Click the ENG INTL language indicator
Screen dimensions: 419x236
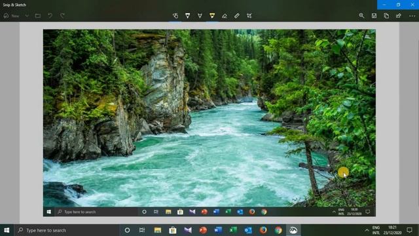[x=376, y=230]
